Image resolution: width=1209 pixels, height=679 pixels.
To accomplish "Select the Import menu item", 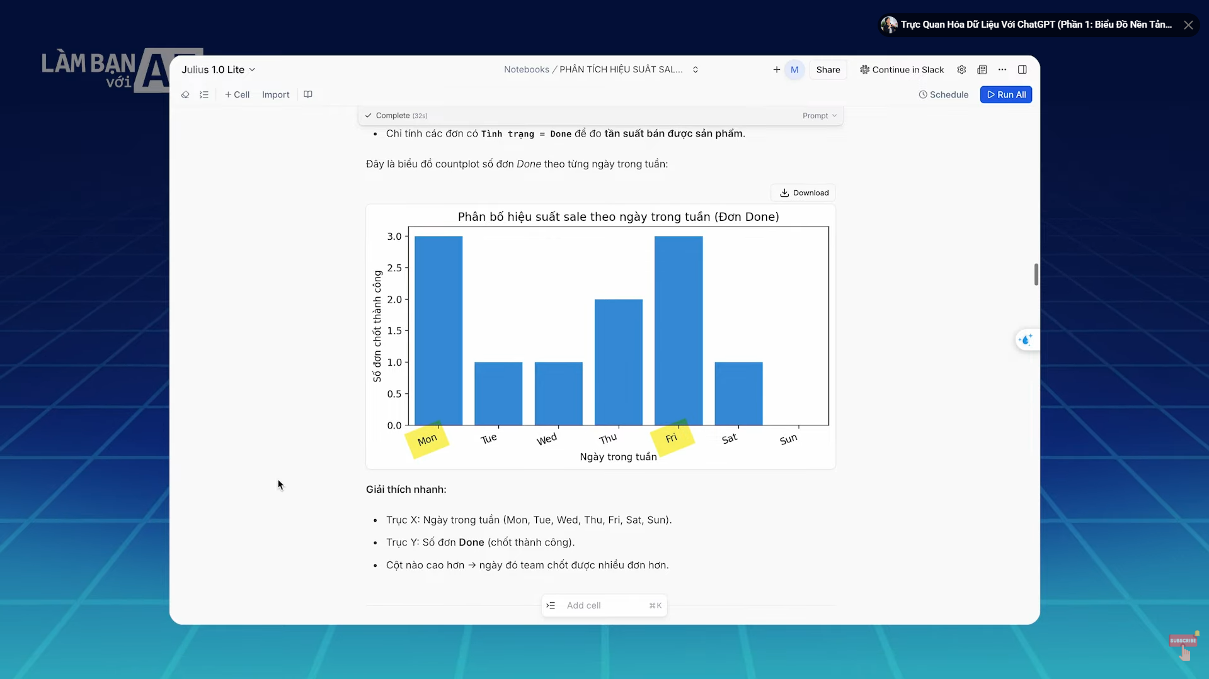I will (x=275, y=94).
